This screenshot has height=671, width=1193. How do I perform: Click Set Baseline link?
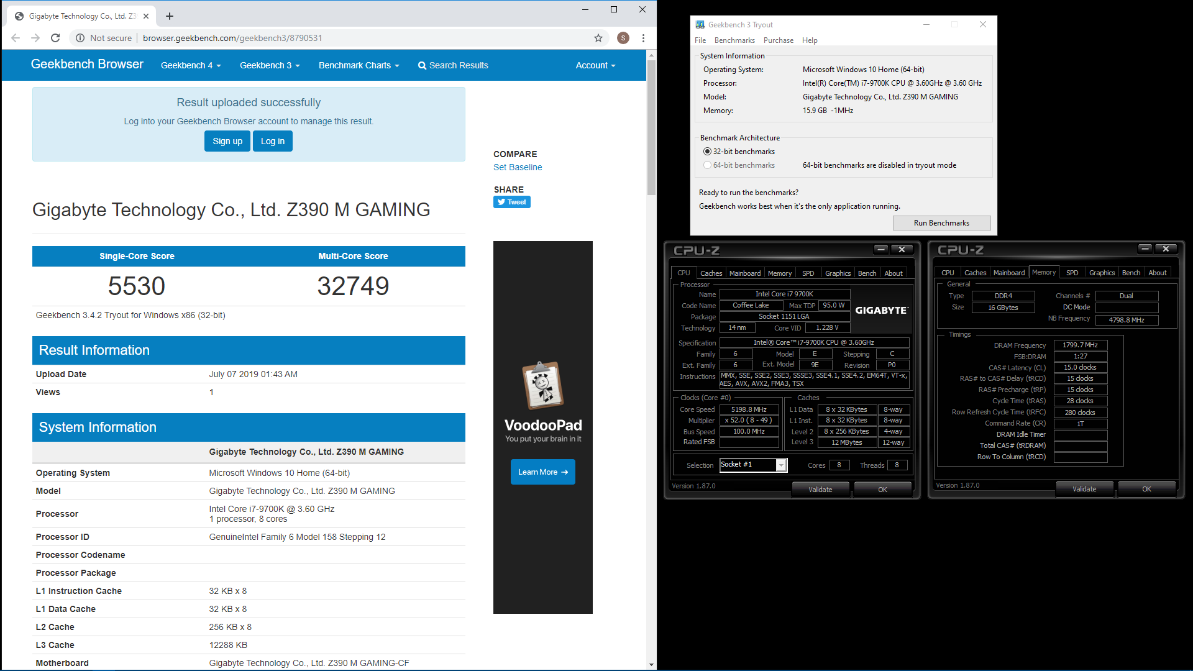[518, 167]
